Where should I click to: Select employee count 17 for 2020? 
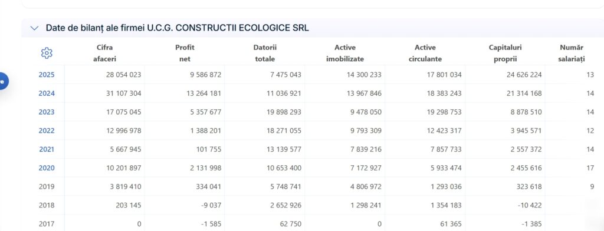590,168
